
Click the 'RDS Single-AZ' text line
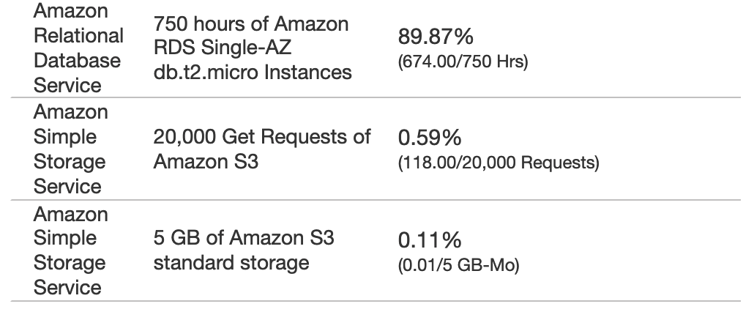point(223,47)
